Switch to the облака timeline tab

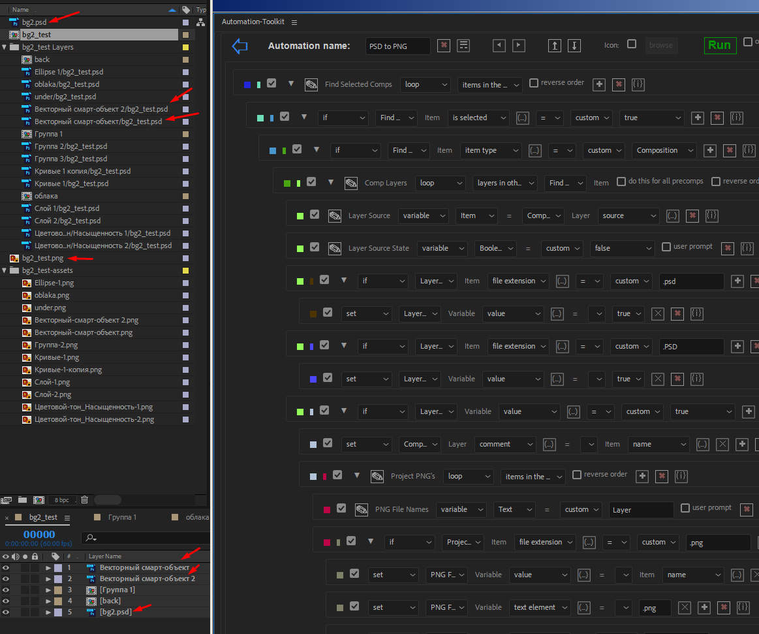click(x=197, y=517)
